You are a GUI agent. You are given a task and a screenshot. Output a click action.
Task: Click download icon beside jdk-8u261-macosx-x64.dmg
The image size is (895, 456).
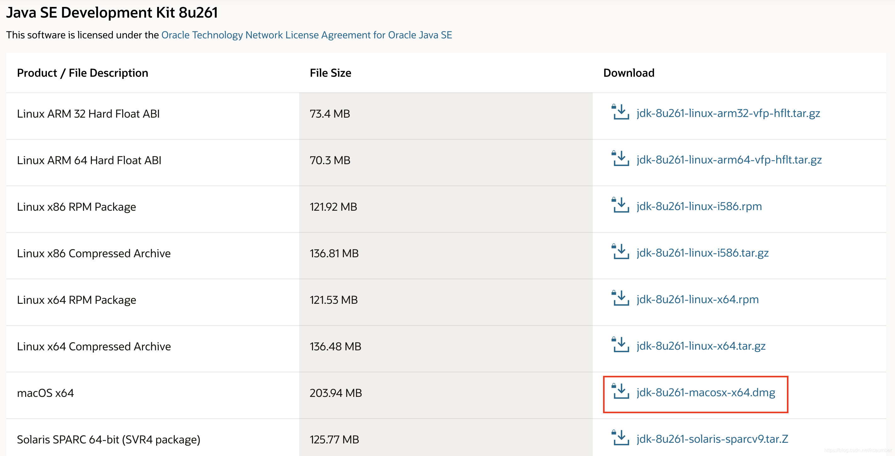[x=620, y=391]
